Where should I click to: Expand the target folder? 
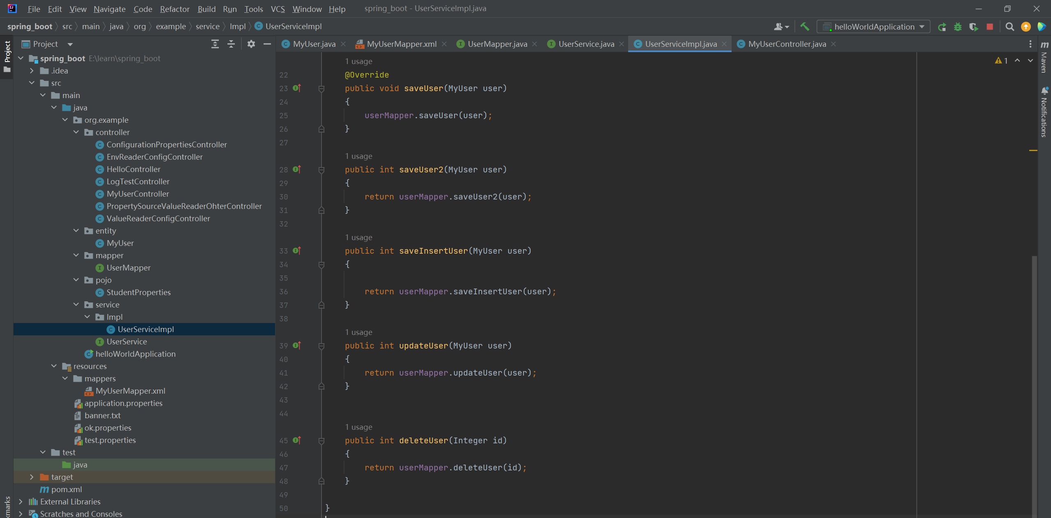pos(32,477)
